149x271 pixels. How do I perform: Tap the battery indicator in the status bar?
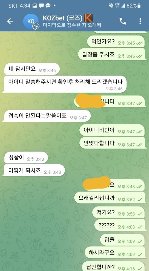[x=139, y=6]
